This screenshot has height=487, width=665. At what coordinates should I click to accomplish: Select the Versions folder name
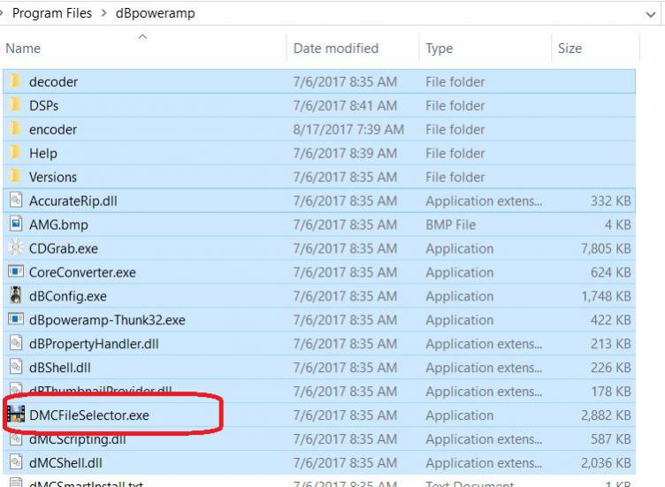tap(53, 177)
